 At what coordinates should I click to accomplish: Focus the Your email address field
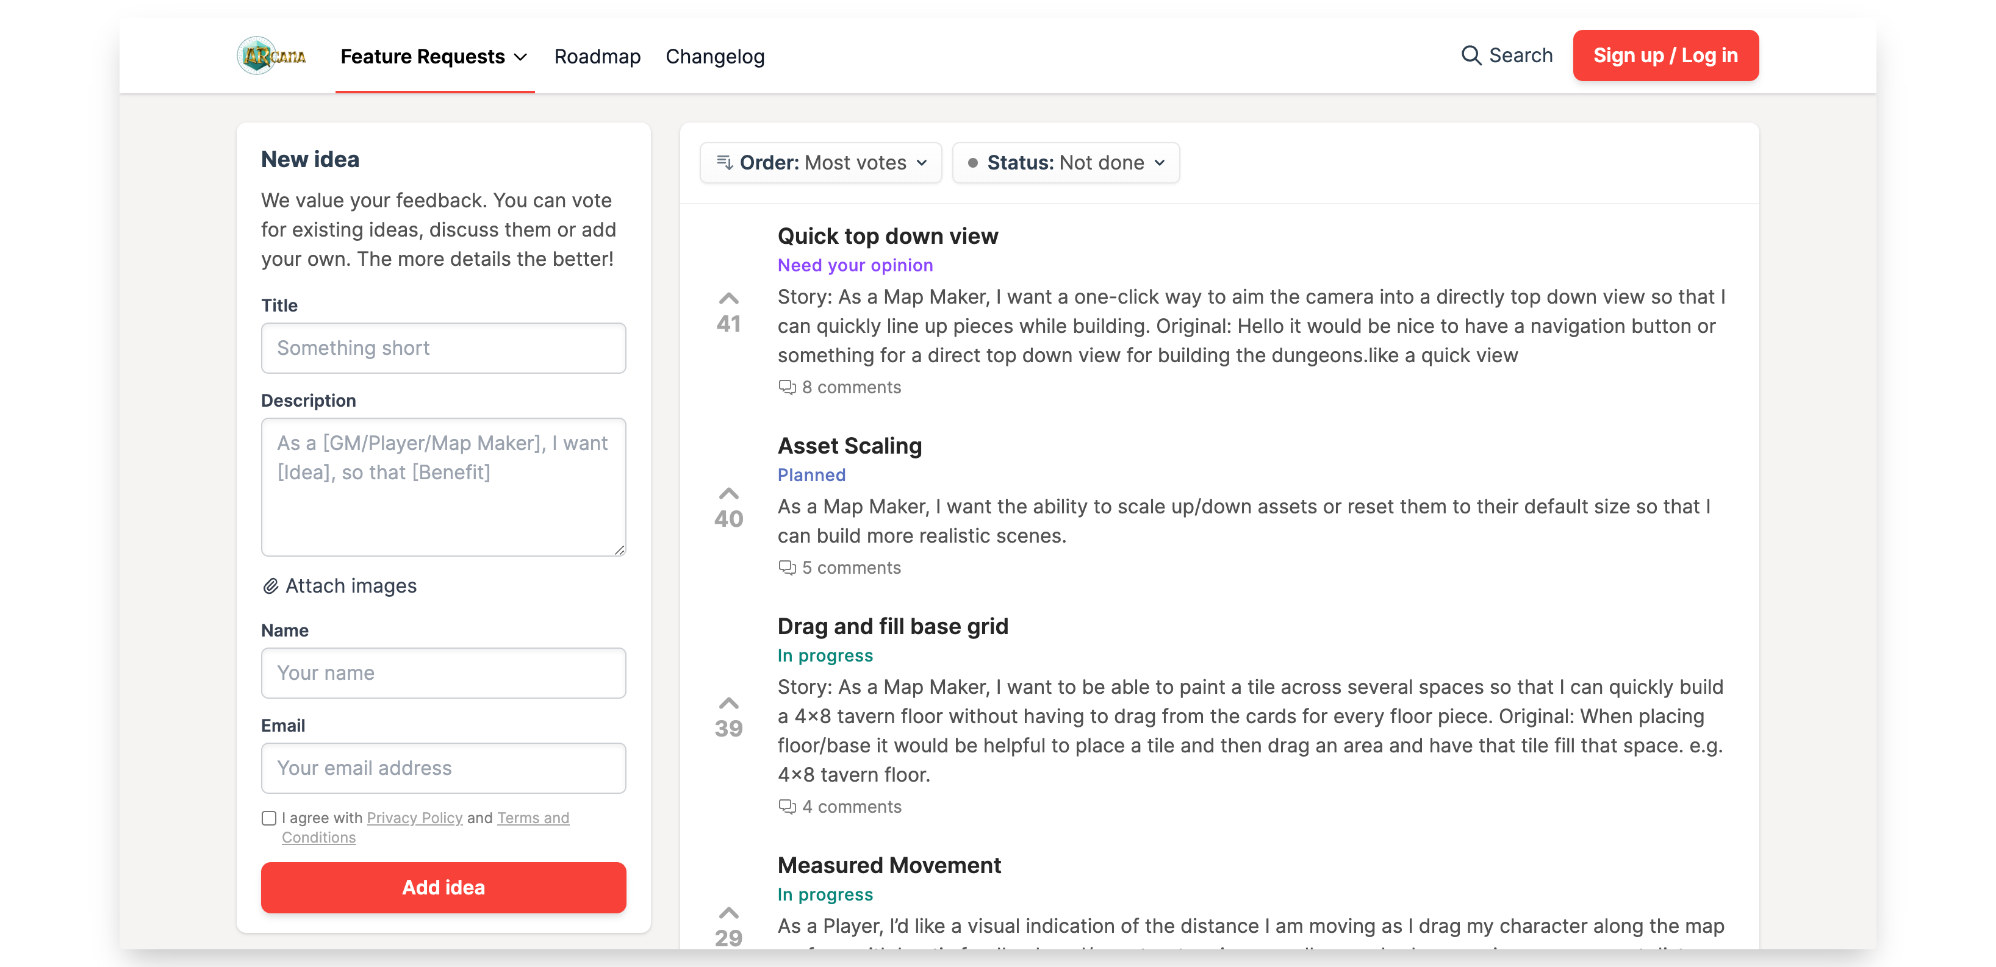click(443, 768)
